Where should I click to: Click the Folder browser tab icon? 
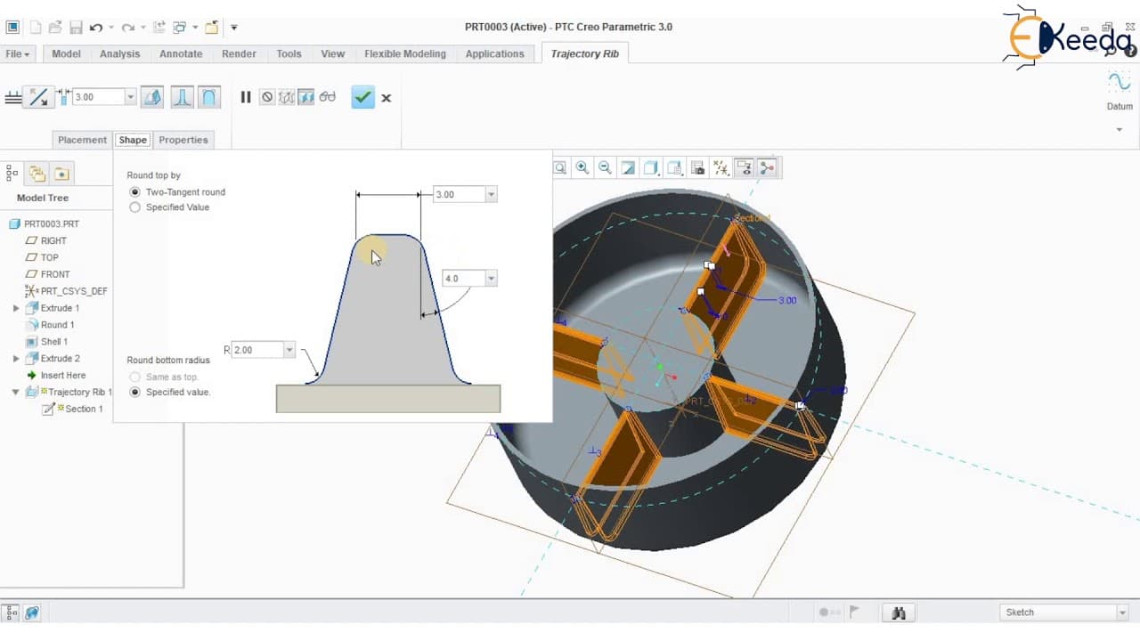(37, 174)
